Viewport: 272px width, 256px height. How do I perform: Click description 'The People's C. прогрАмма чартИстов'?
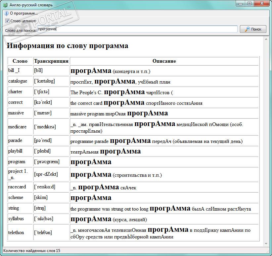click(x=164, y=92)
